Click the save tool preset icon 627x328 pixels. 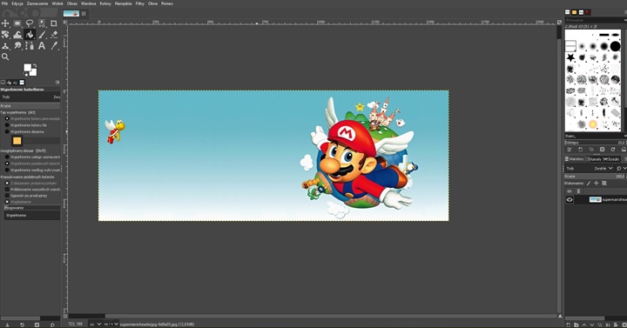tap(7, 325)
